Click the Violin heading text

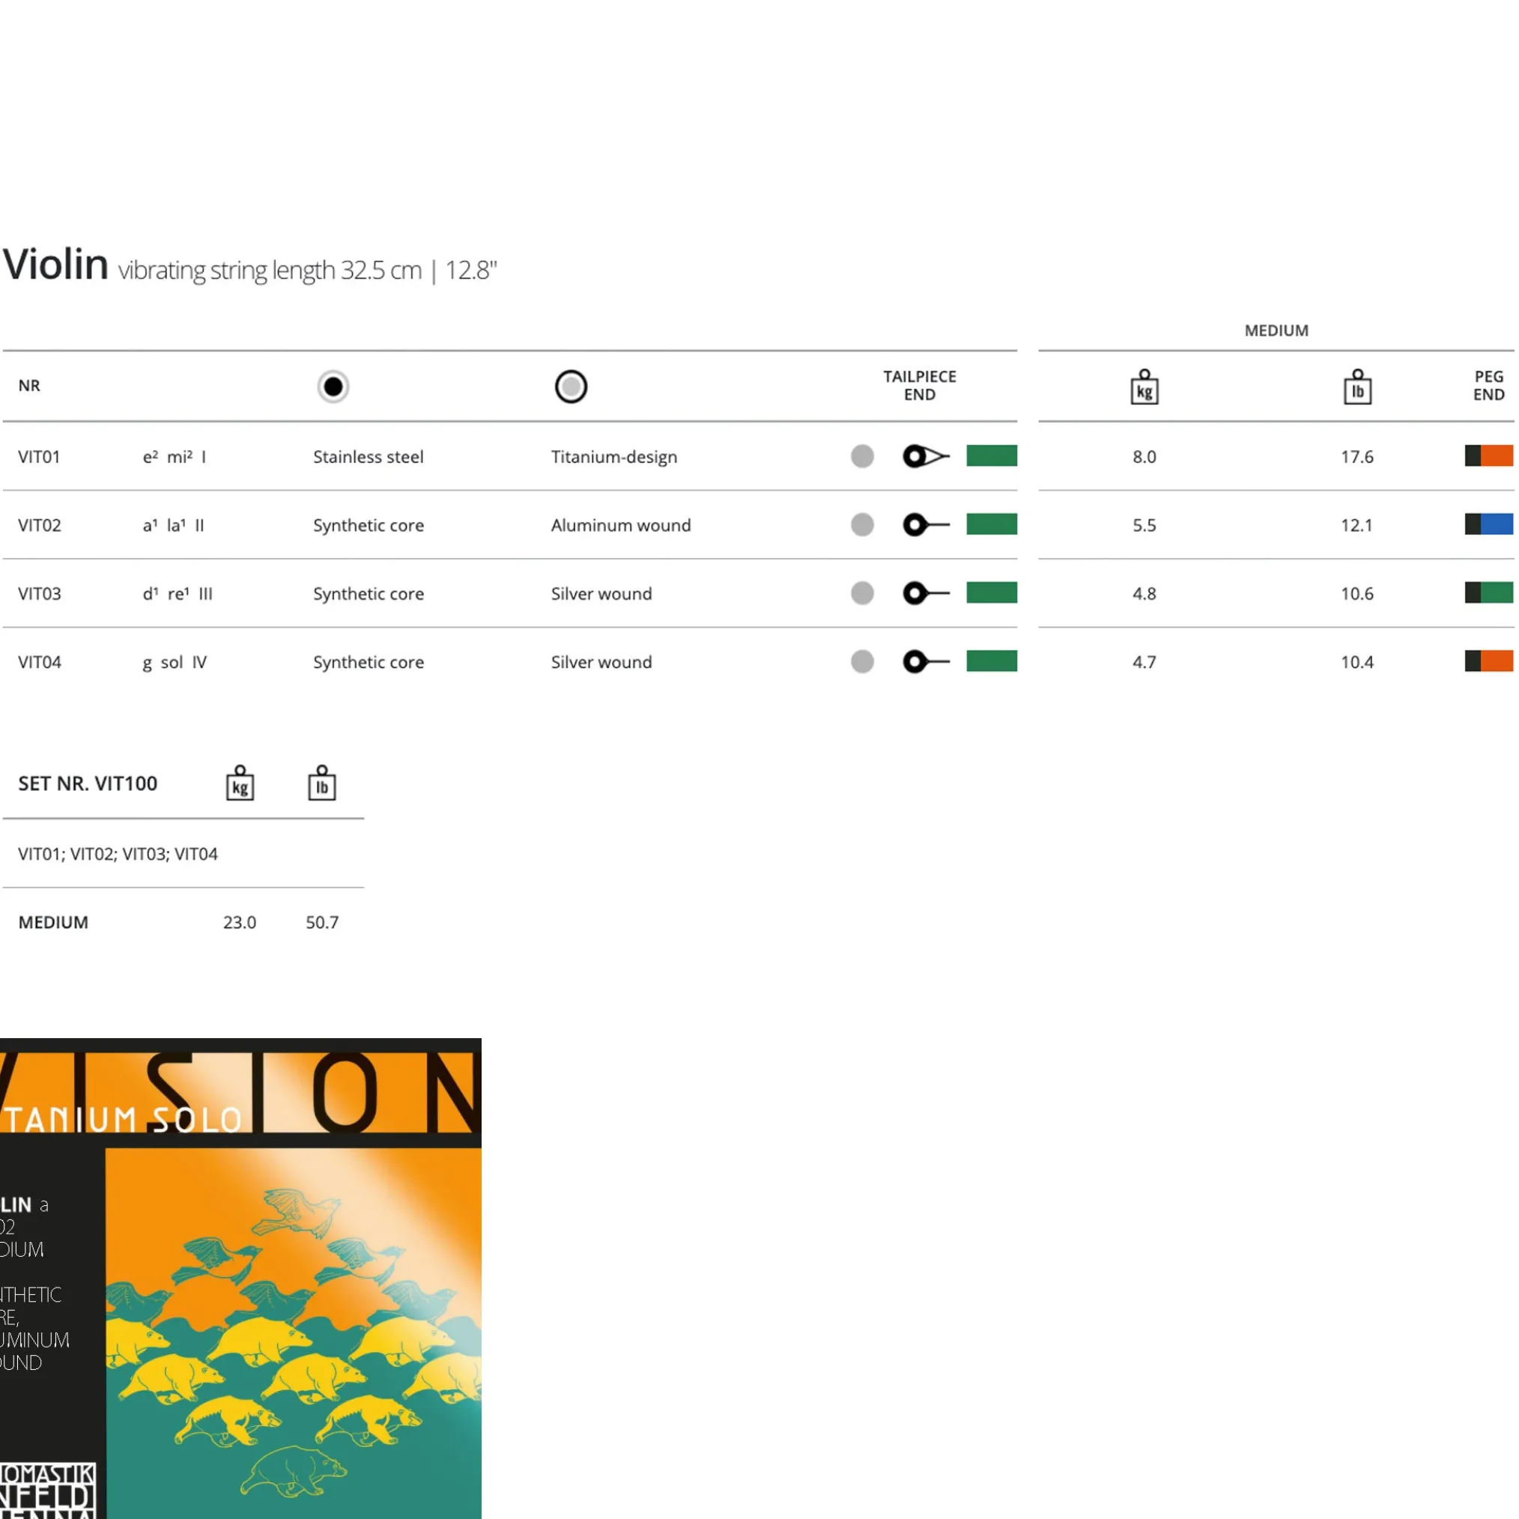pos(55,265)
